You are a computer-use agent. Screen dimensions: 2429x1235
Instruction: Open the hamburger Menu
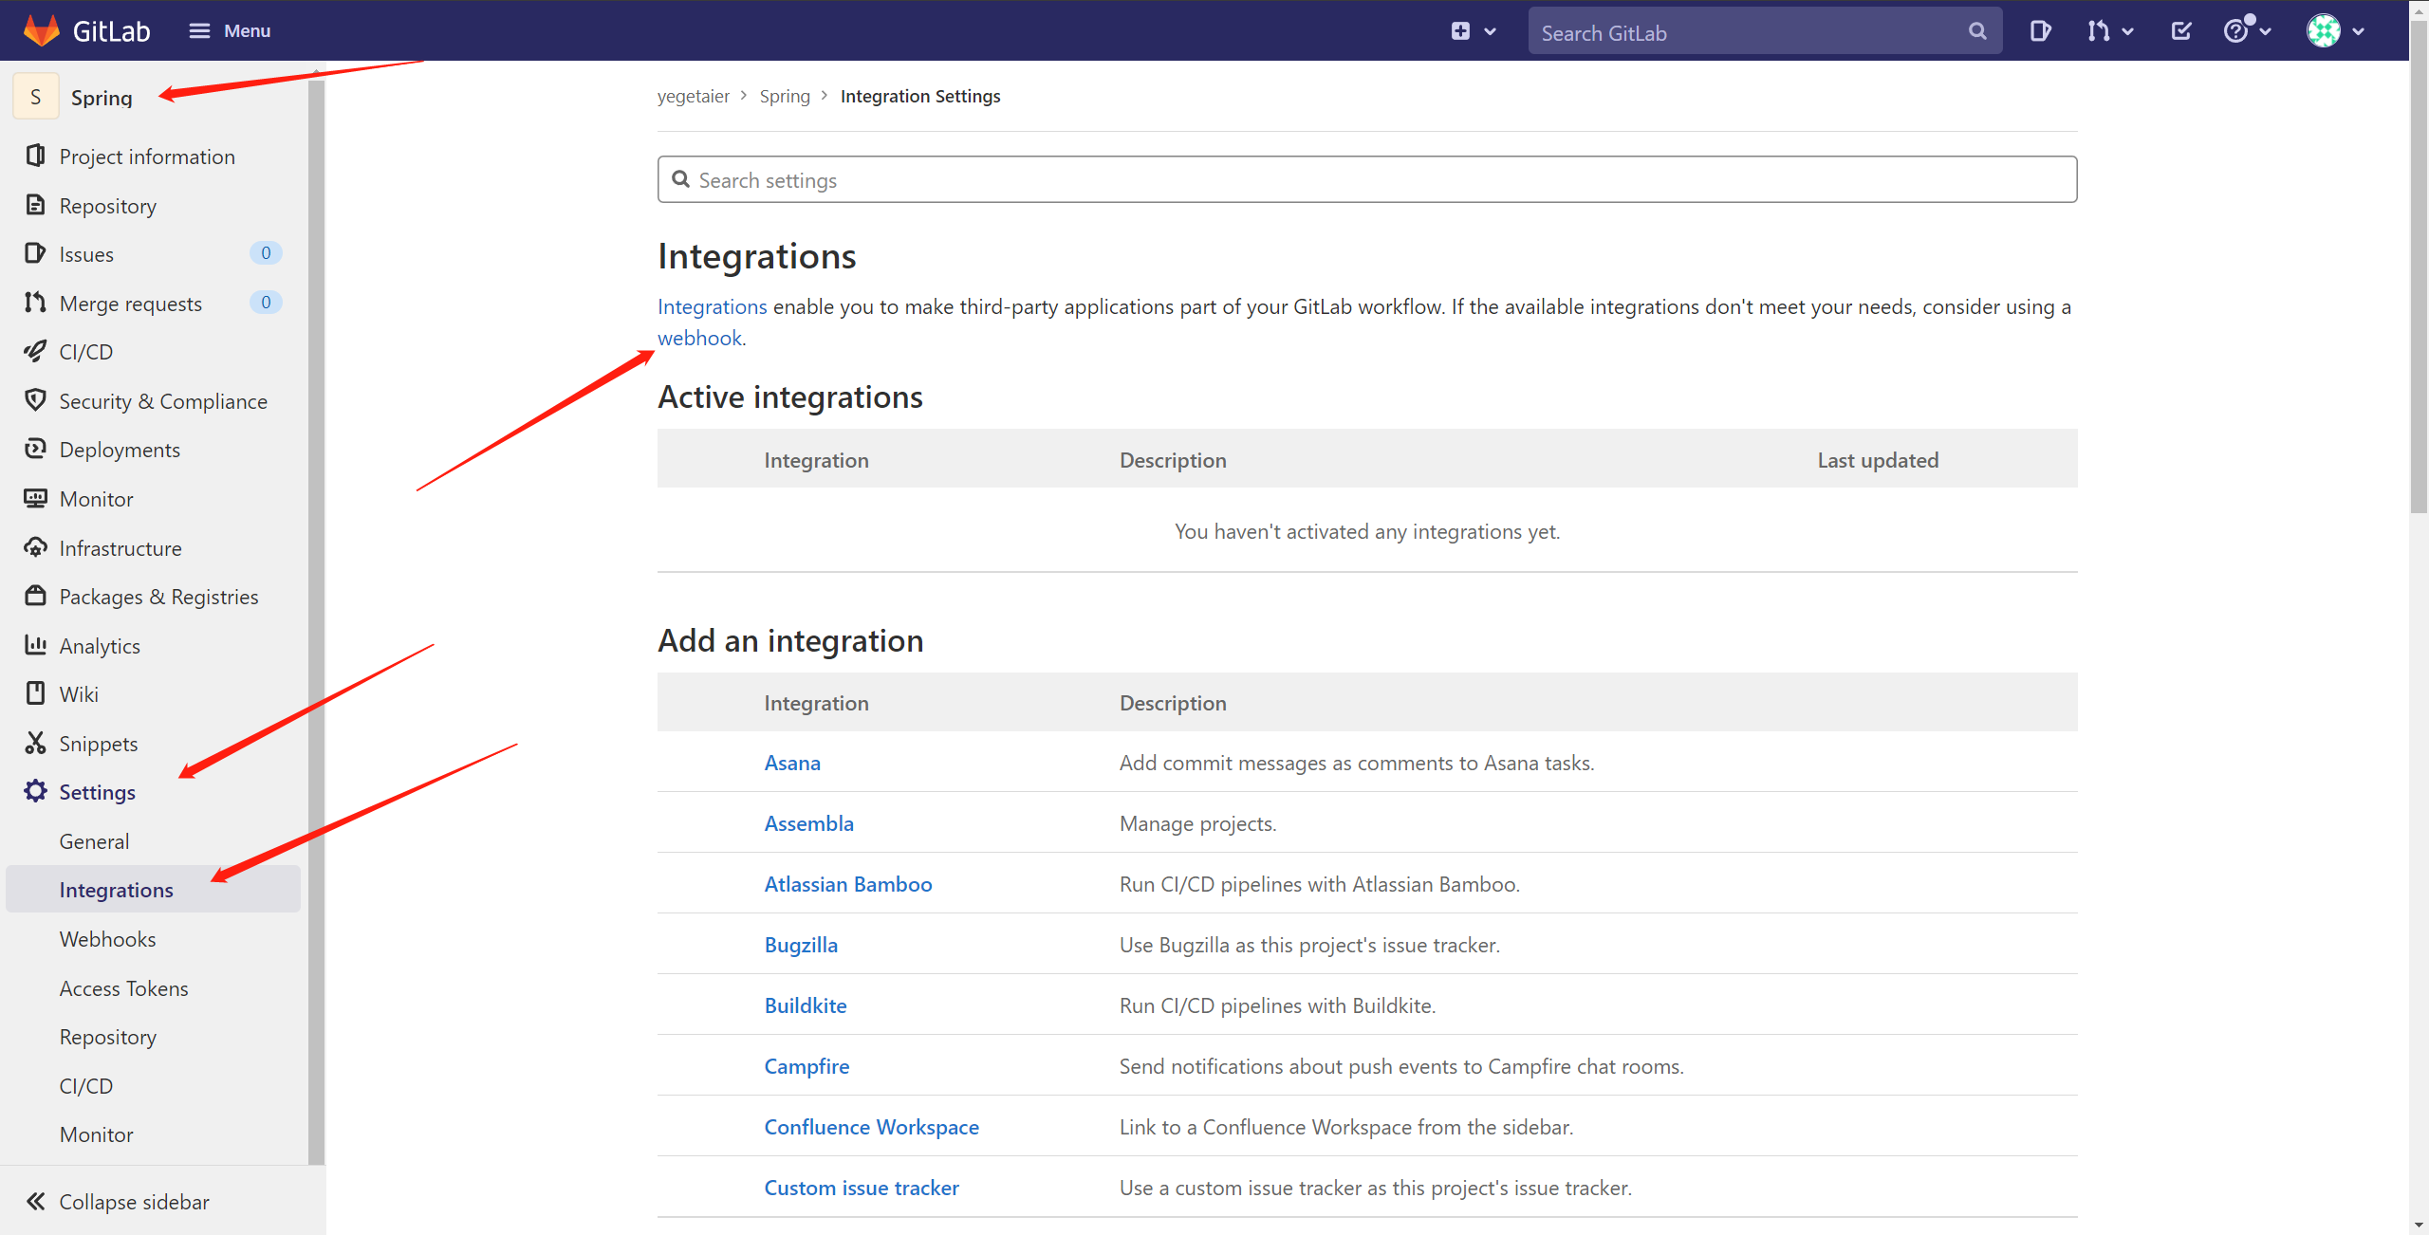point(230,31)
